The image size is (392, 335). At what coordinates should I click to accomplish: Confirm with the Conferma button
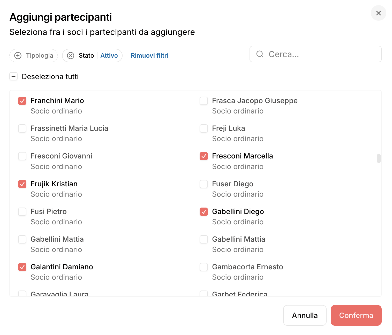(x=356, y=315)
